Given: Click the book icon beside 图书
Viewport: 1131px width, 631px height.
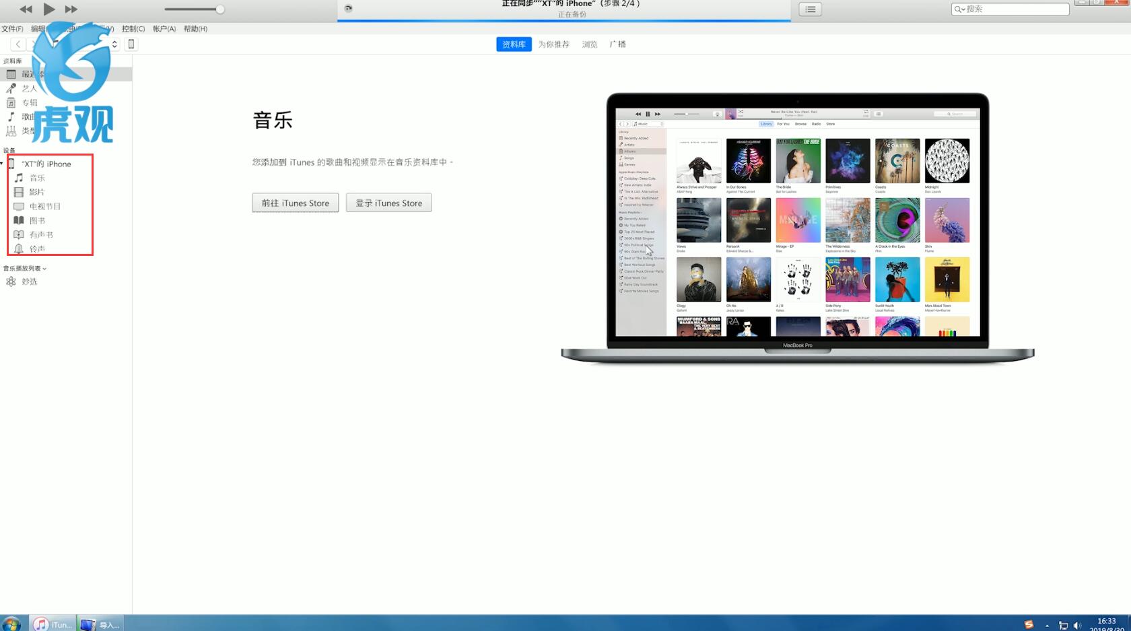Looking at the screenshot, I should coord(19,220).
